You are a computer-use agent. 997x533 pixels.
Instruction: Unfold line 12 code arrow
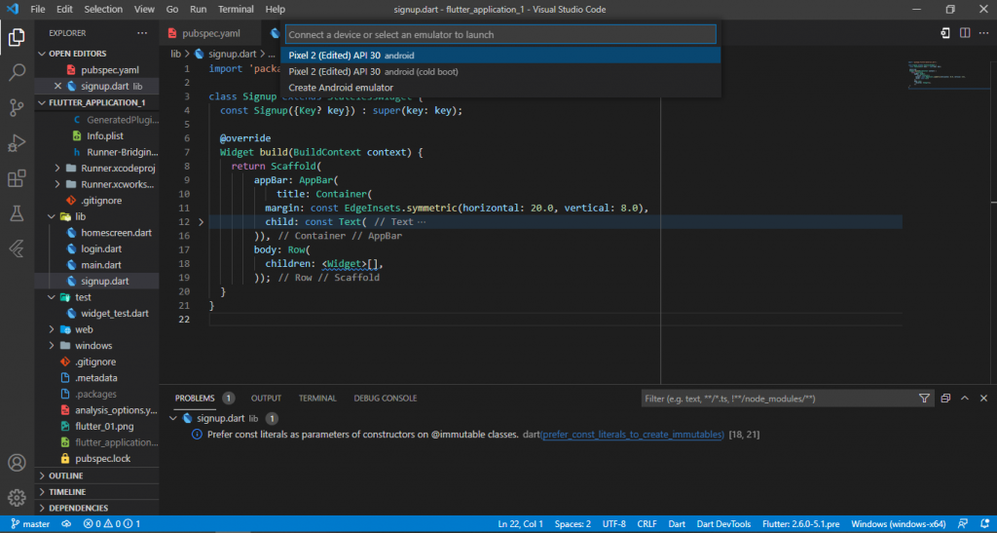point(201,222)
